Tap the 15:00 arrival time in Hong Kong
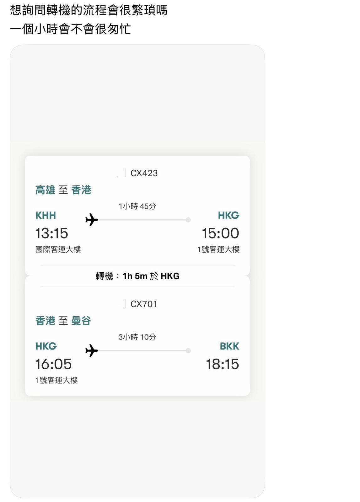 click(x=220, y=233)
